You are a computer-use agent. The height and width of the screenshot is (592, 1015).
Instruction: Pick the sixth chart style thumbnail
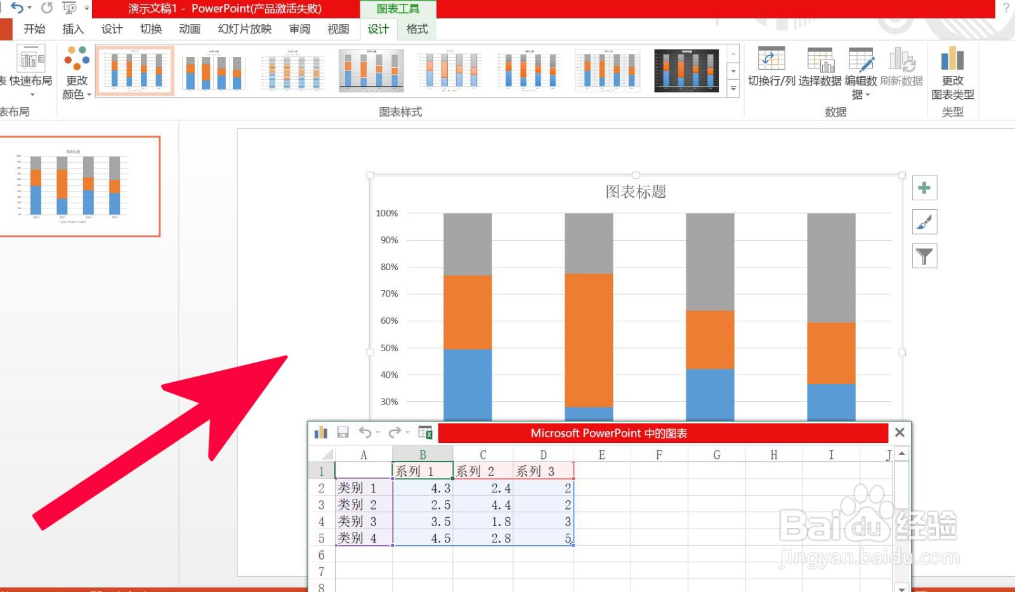click(529, 70)
